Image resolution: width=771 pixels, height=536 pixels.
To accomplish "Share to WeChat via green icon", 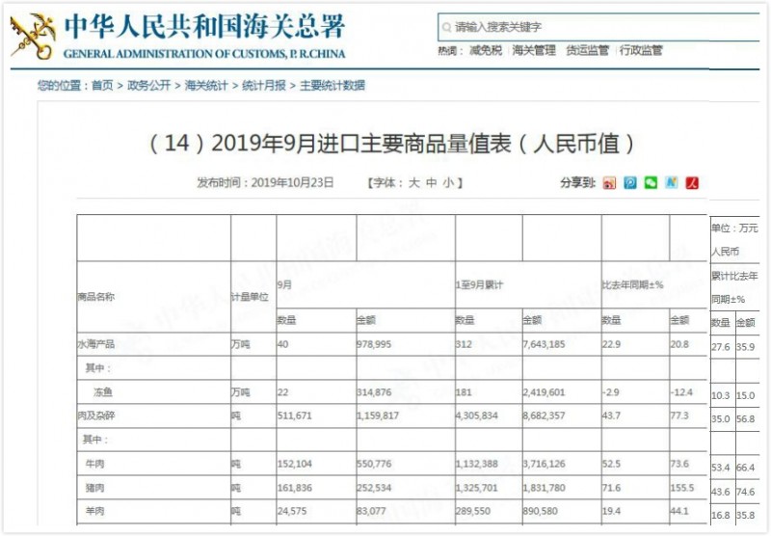I will pos(651,182).
